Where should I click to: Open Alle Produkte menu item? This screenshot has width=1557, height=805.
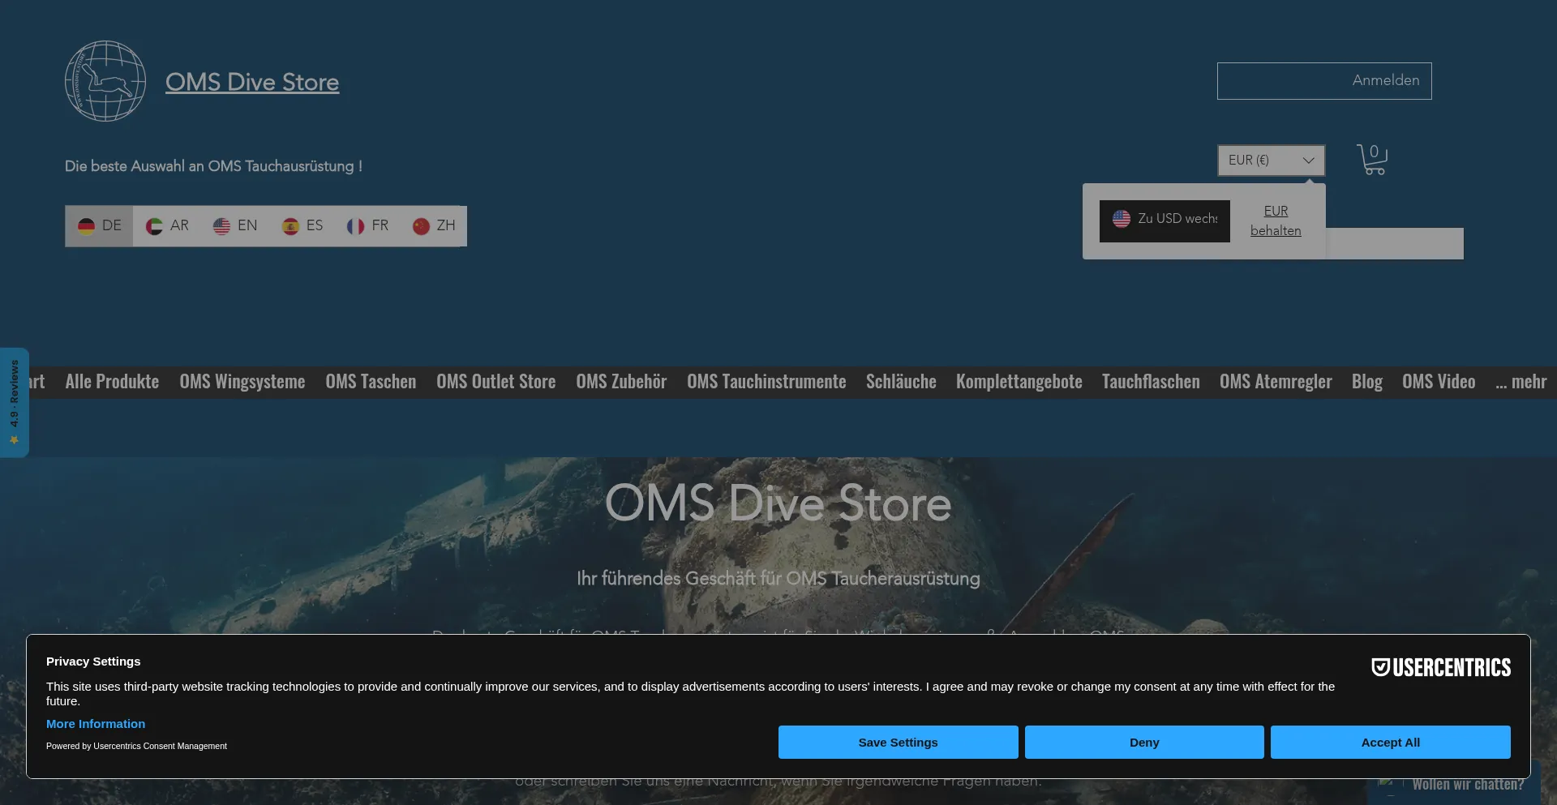[112, 381]
